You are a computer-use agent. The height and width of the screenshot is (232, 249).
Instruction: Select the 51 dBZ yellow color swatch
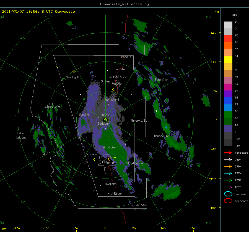[228, 59]
